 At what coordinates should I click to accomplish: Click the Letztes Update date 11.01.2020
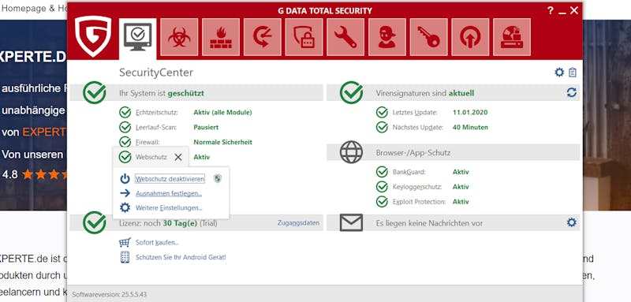point(470,112)
